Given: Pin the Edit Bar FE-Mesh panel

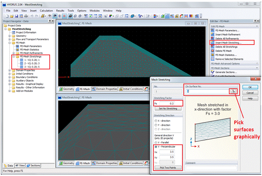Looking at the screenshot, I should tap(255, 21).
